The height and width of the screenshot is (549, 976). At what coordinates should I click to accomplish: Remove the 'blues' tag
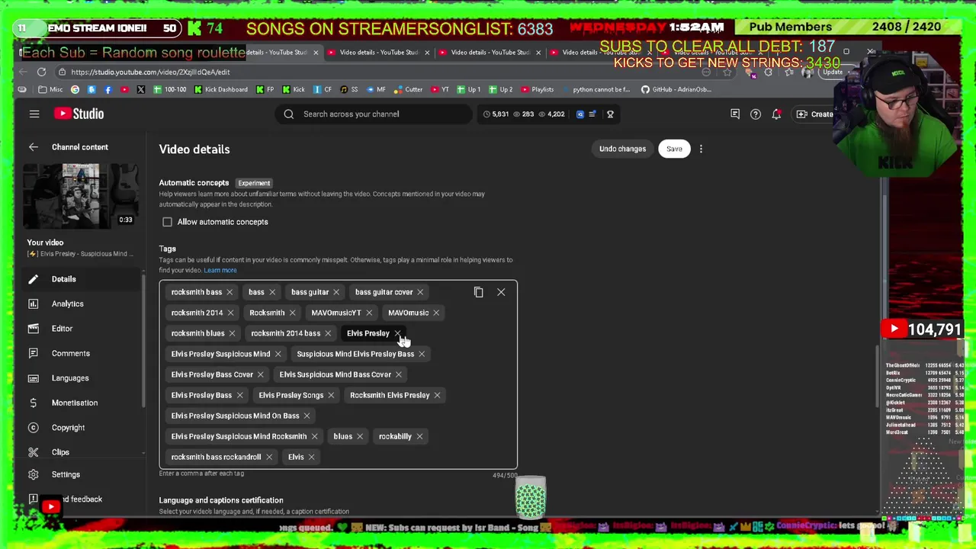pyautogui.click(x=360, y=436)
